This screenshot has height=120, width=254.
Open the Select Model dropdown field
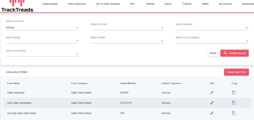pos(127,41)
